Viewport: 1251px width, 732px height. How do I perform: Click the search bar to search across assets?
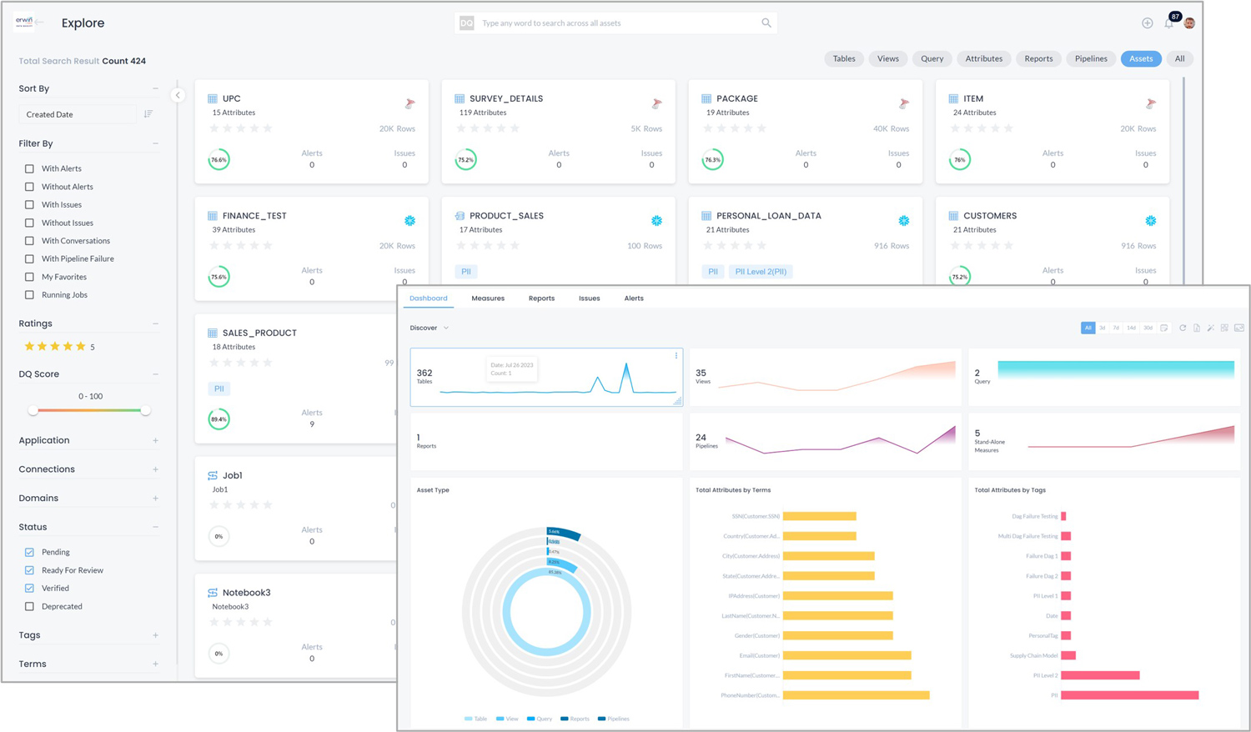pyautogui.click(x=615, y=23)
